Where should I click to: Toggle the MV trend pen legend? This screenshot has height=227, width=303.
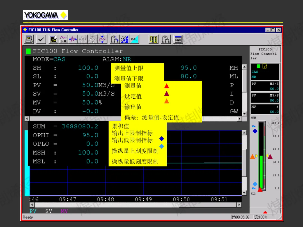tap(64, 211)
